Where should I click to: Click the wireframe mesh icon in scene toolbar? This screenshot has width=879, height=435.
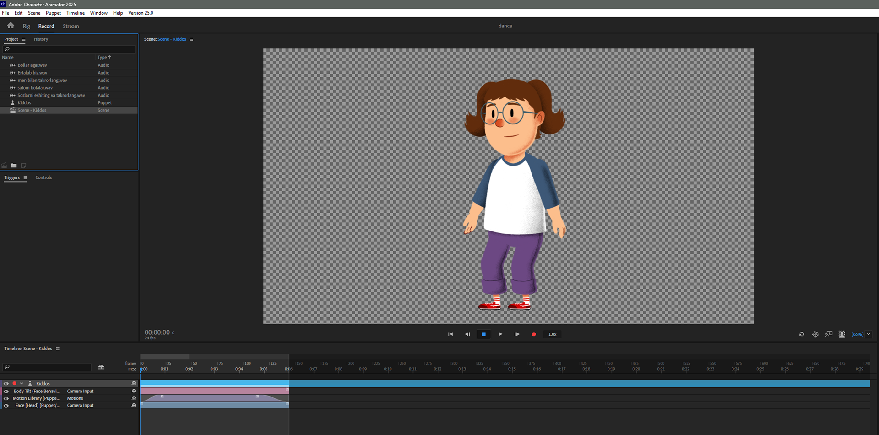(x=815, y=334)
